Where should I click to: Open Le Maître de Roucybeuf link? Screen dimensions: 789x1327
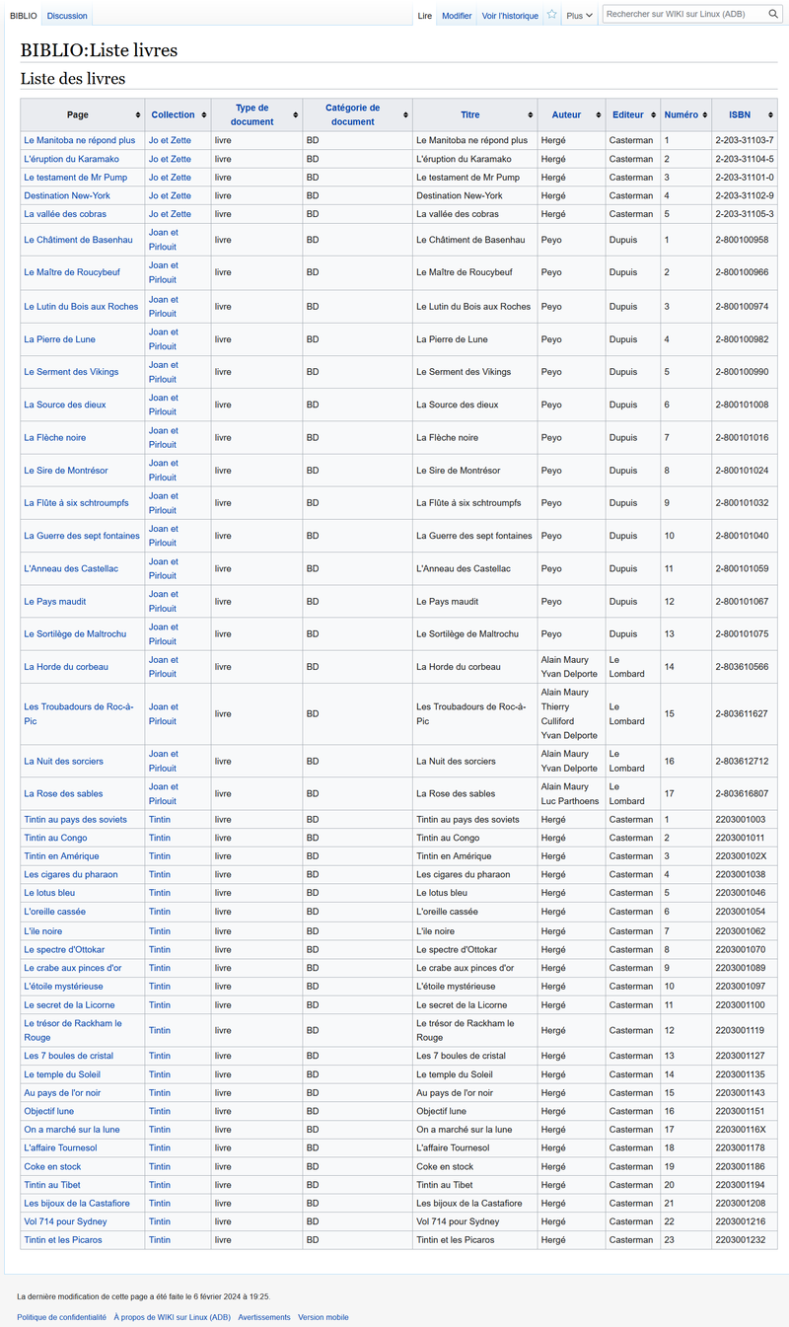[72, 272]
